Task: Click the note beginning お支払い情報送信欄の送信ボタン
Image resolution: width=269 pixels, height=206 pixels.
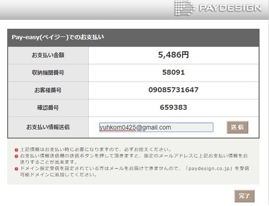Action: tap(134, 159)
